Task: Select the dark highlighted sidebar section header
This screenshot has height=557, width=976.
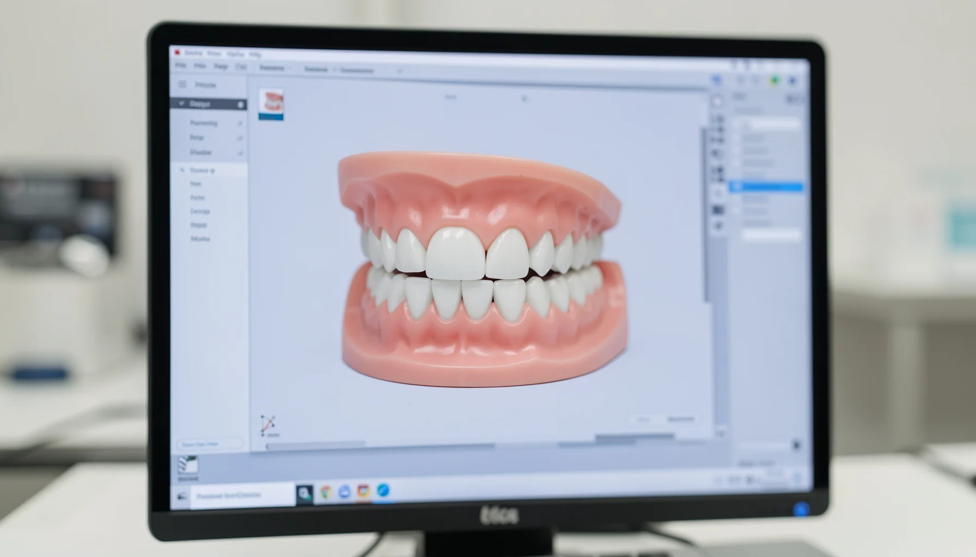Action: click(209, 104)
